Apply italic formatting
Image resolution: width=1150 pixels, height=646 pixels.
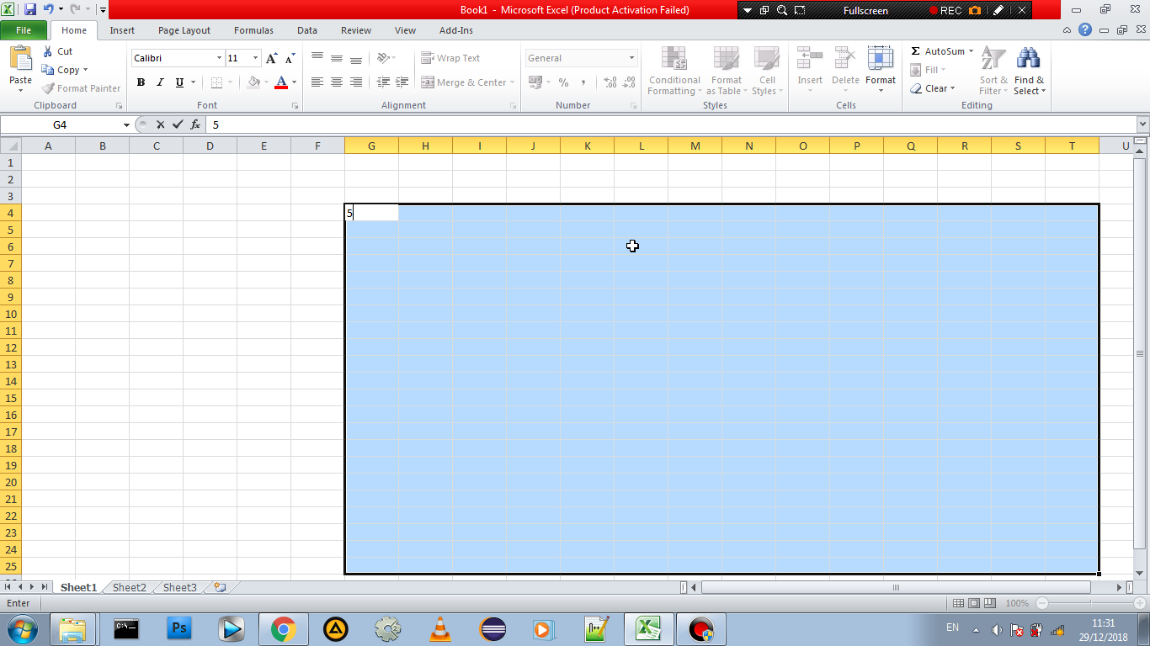coord(159,82)
